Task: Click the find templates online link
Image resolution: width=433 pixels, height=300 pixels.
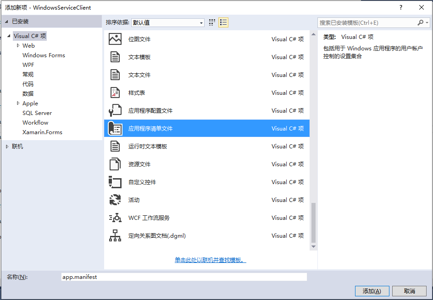Action: coord(210,260)
